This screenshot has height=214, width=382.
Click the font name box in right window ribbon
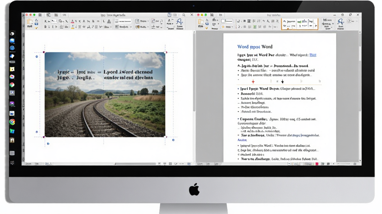point(227,21)
